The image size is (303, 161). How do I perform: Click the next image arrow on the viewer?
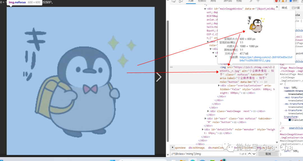pyautogui.click(x=159, y=77)
